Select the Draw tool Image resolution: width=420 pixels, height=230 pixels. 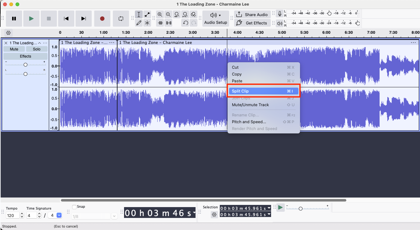(139, 23)
